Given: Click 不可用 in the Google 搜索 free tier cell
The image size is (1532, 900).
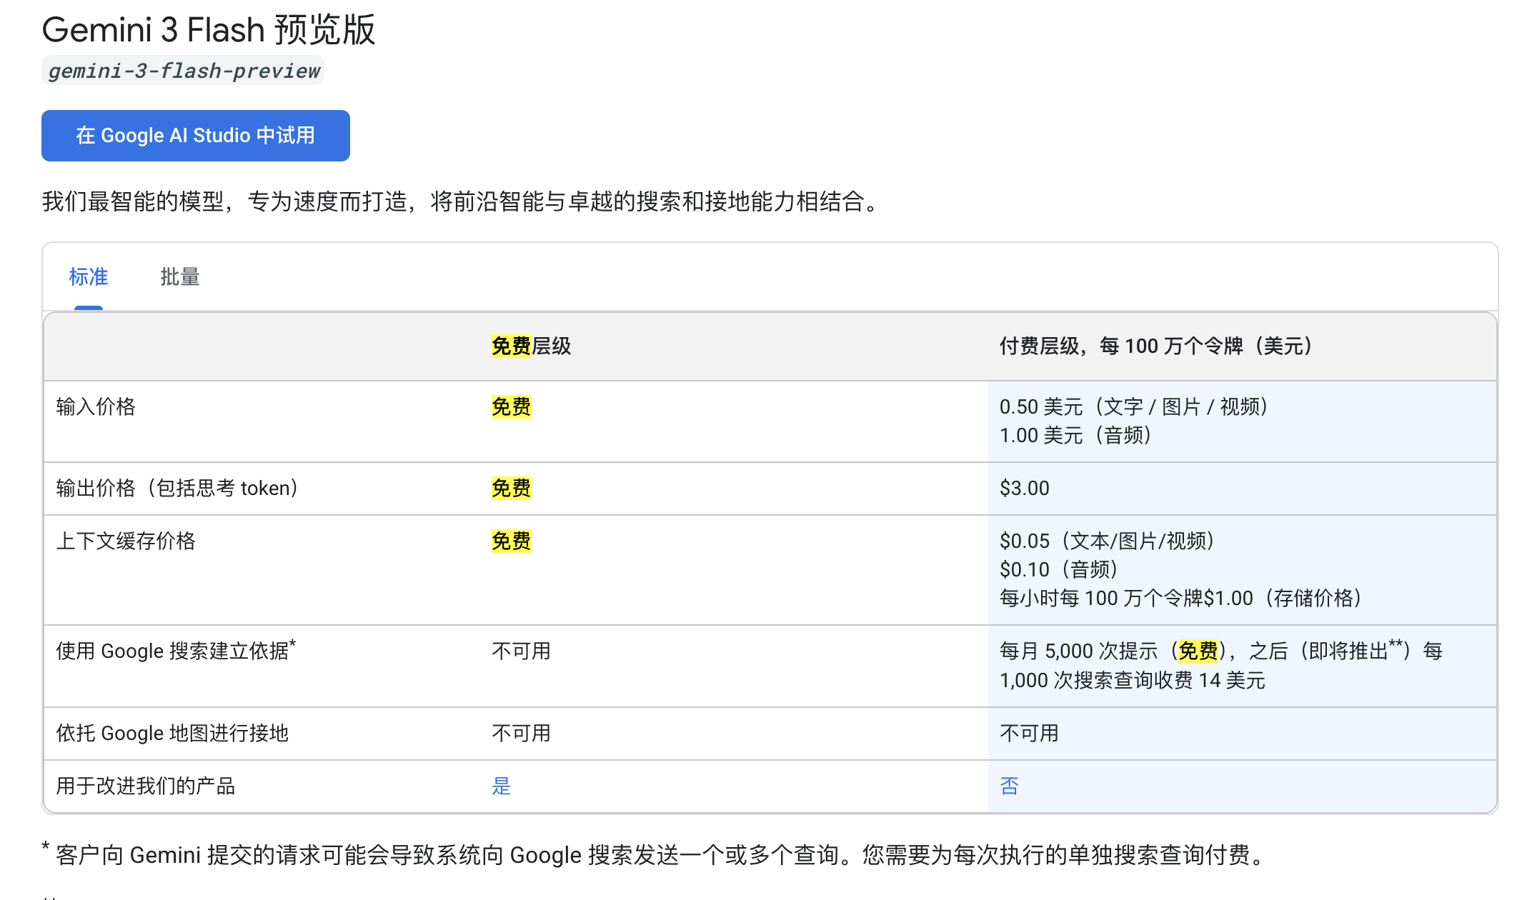Looking at the screenshot, I should (522, 651).
